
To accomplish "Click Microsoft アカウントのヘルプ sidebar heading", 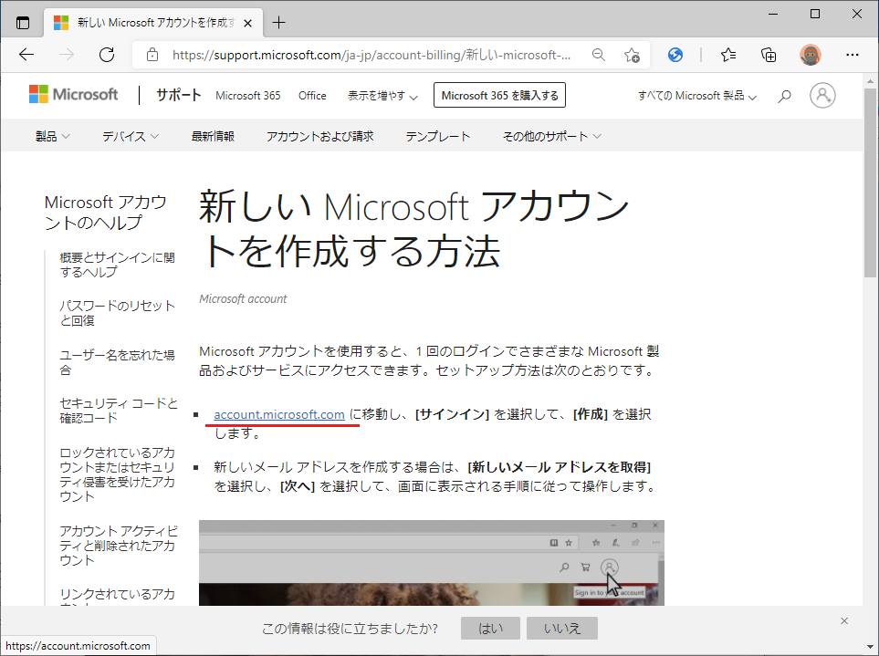I will click(105, 213).
